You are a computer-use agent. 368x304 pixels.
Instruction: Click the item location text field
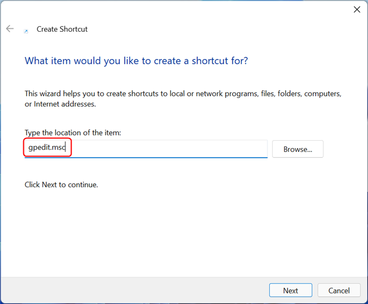point(146,149)
